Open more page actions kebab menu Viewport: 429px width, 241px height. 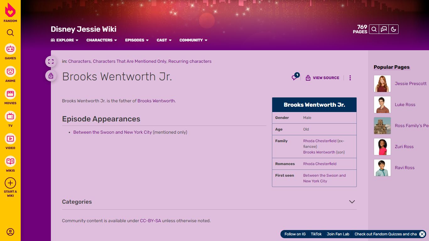pos(350,78)
